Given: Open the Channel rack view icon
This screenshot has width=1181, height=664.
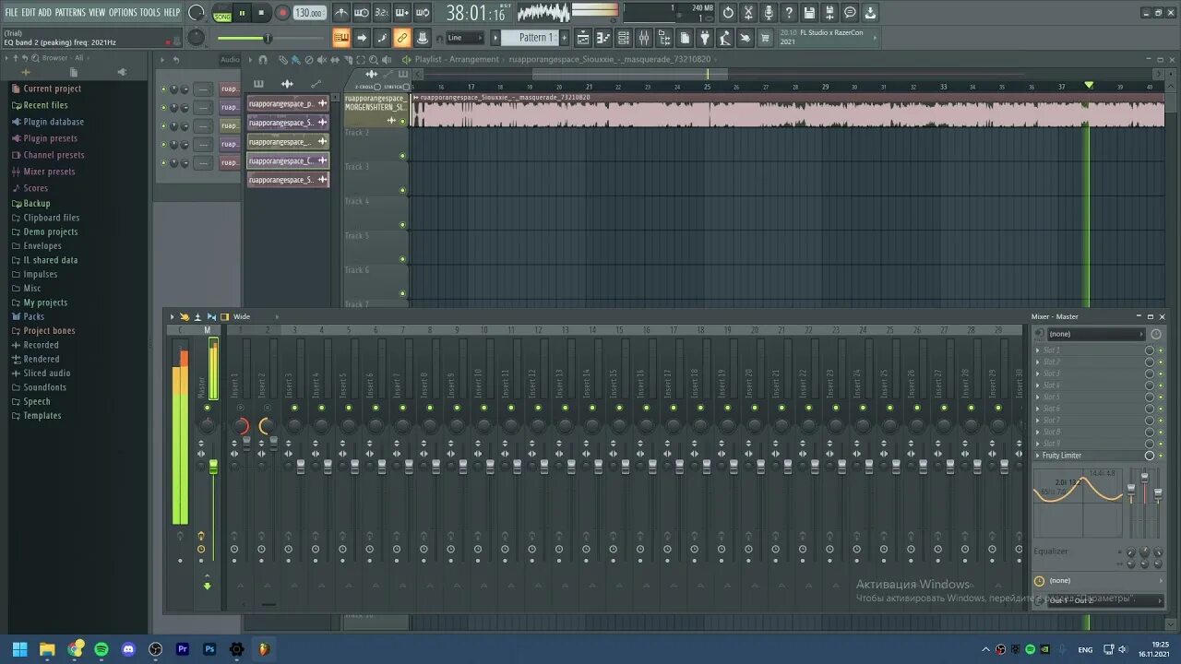Looking at the screenshot, I should 624,38.
